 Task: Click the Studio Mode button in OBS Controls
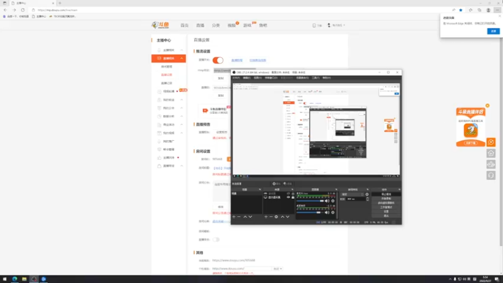(386, 208)
